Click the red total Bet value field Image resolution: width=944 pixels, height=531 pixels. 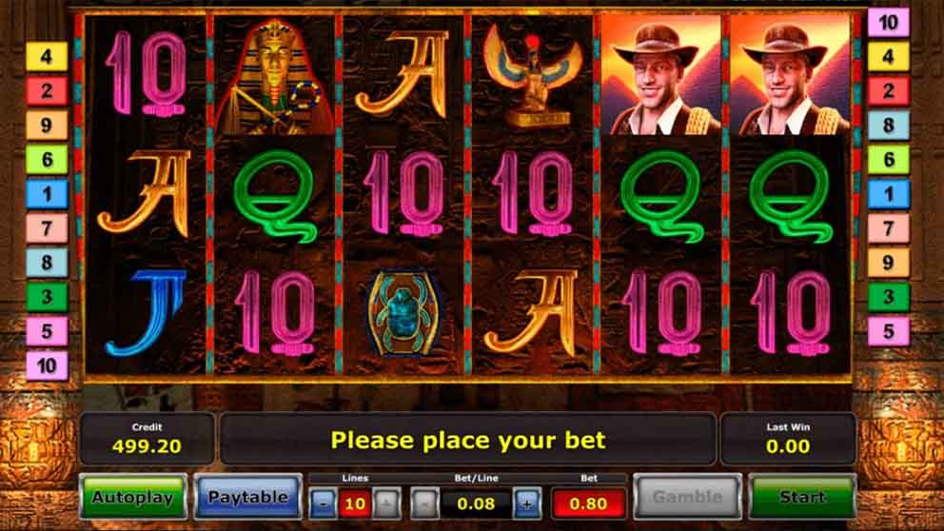point(589,503)
